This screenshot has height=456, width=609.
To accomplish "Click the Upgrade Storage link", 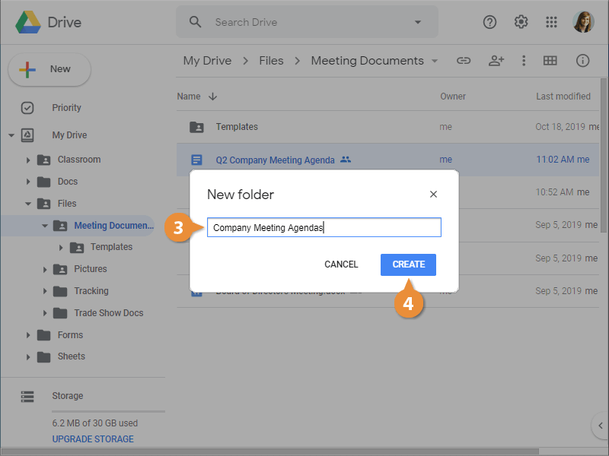I will click(93, 439).
